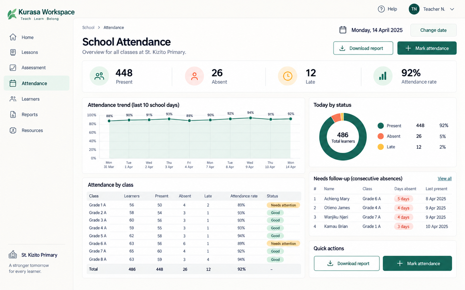This screenshot has width=465, height=290.
Task: Click the Lessons book icon
Action: coord(13,52)
